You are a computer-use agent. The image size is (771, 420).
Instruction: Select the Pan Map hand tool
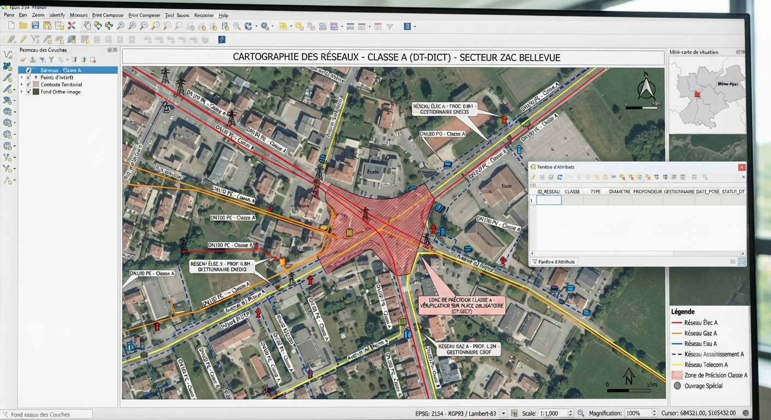pyautogui.click(x=87, y=26)
